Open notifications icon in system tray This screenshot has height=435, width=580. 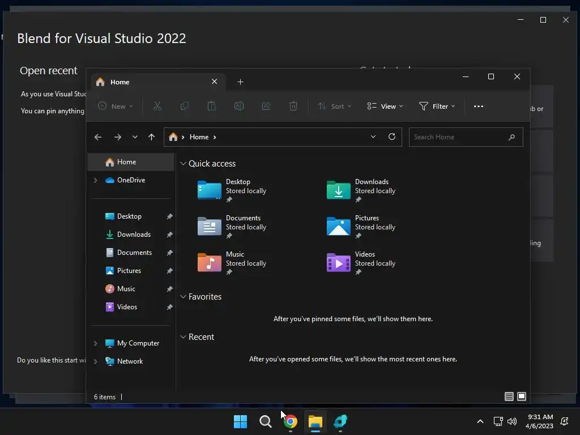pyautogui.click(x=565, y=421)
